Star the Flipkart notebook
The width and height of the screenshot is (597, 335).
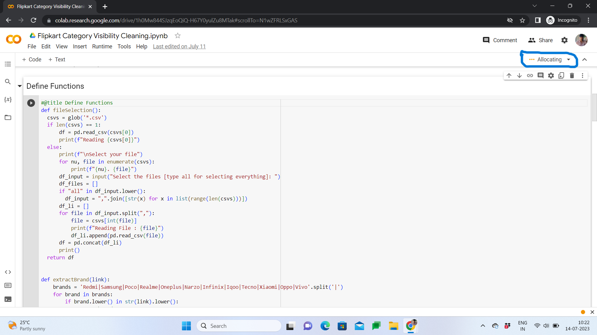[x=177, y=35]
